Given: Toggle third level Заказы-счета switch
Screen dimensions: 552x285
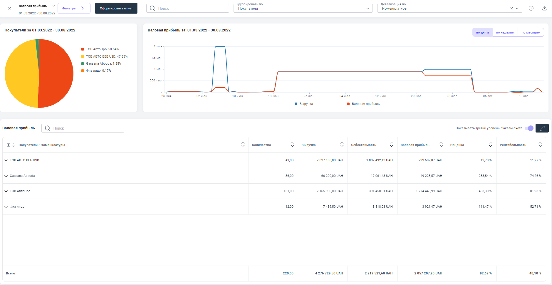Looking at the screenshot, I should pos(529,128).
